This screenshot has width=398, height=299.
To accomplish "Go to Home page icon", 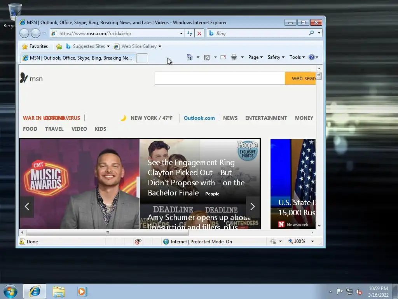I will tap(190, 57).
